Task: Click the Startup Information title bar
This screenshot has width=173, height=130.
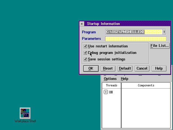Action: pos(127,24)
